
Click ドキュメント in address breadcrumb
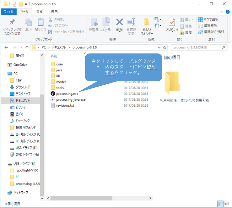point(59,48)
